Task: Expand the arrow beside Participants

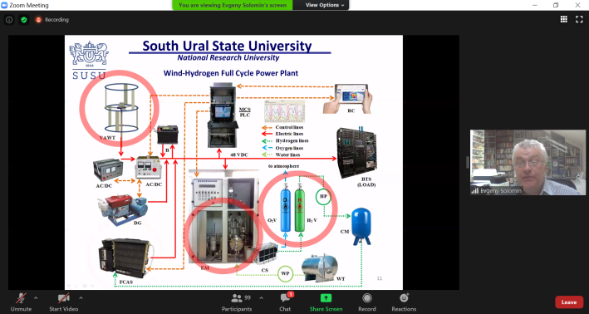Action: pyautogui.click(x=261, y=298)
